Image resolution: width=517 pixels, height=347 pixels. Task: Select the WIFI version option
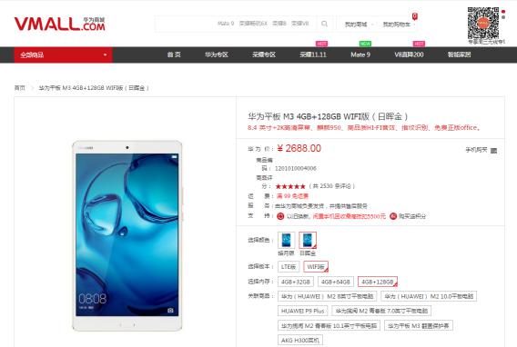click(316, 267)
